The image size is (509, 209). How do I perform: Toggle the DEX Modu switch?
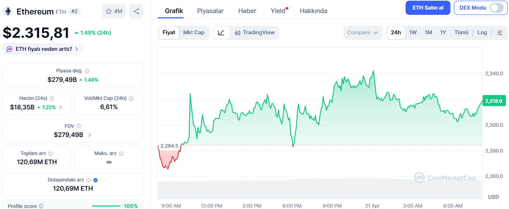497,8
